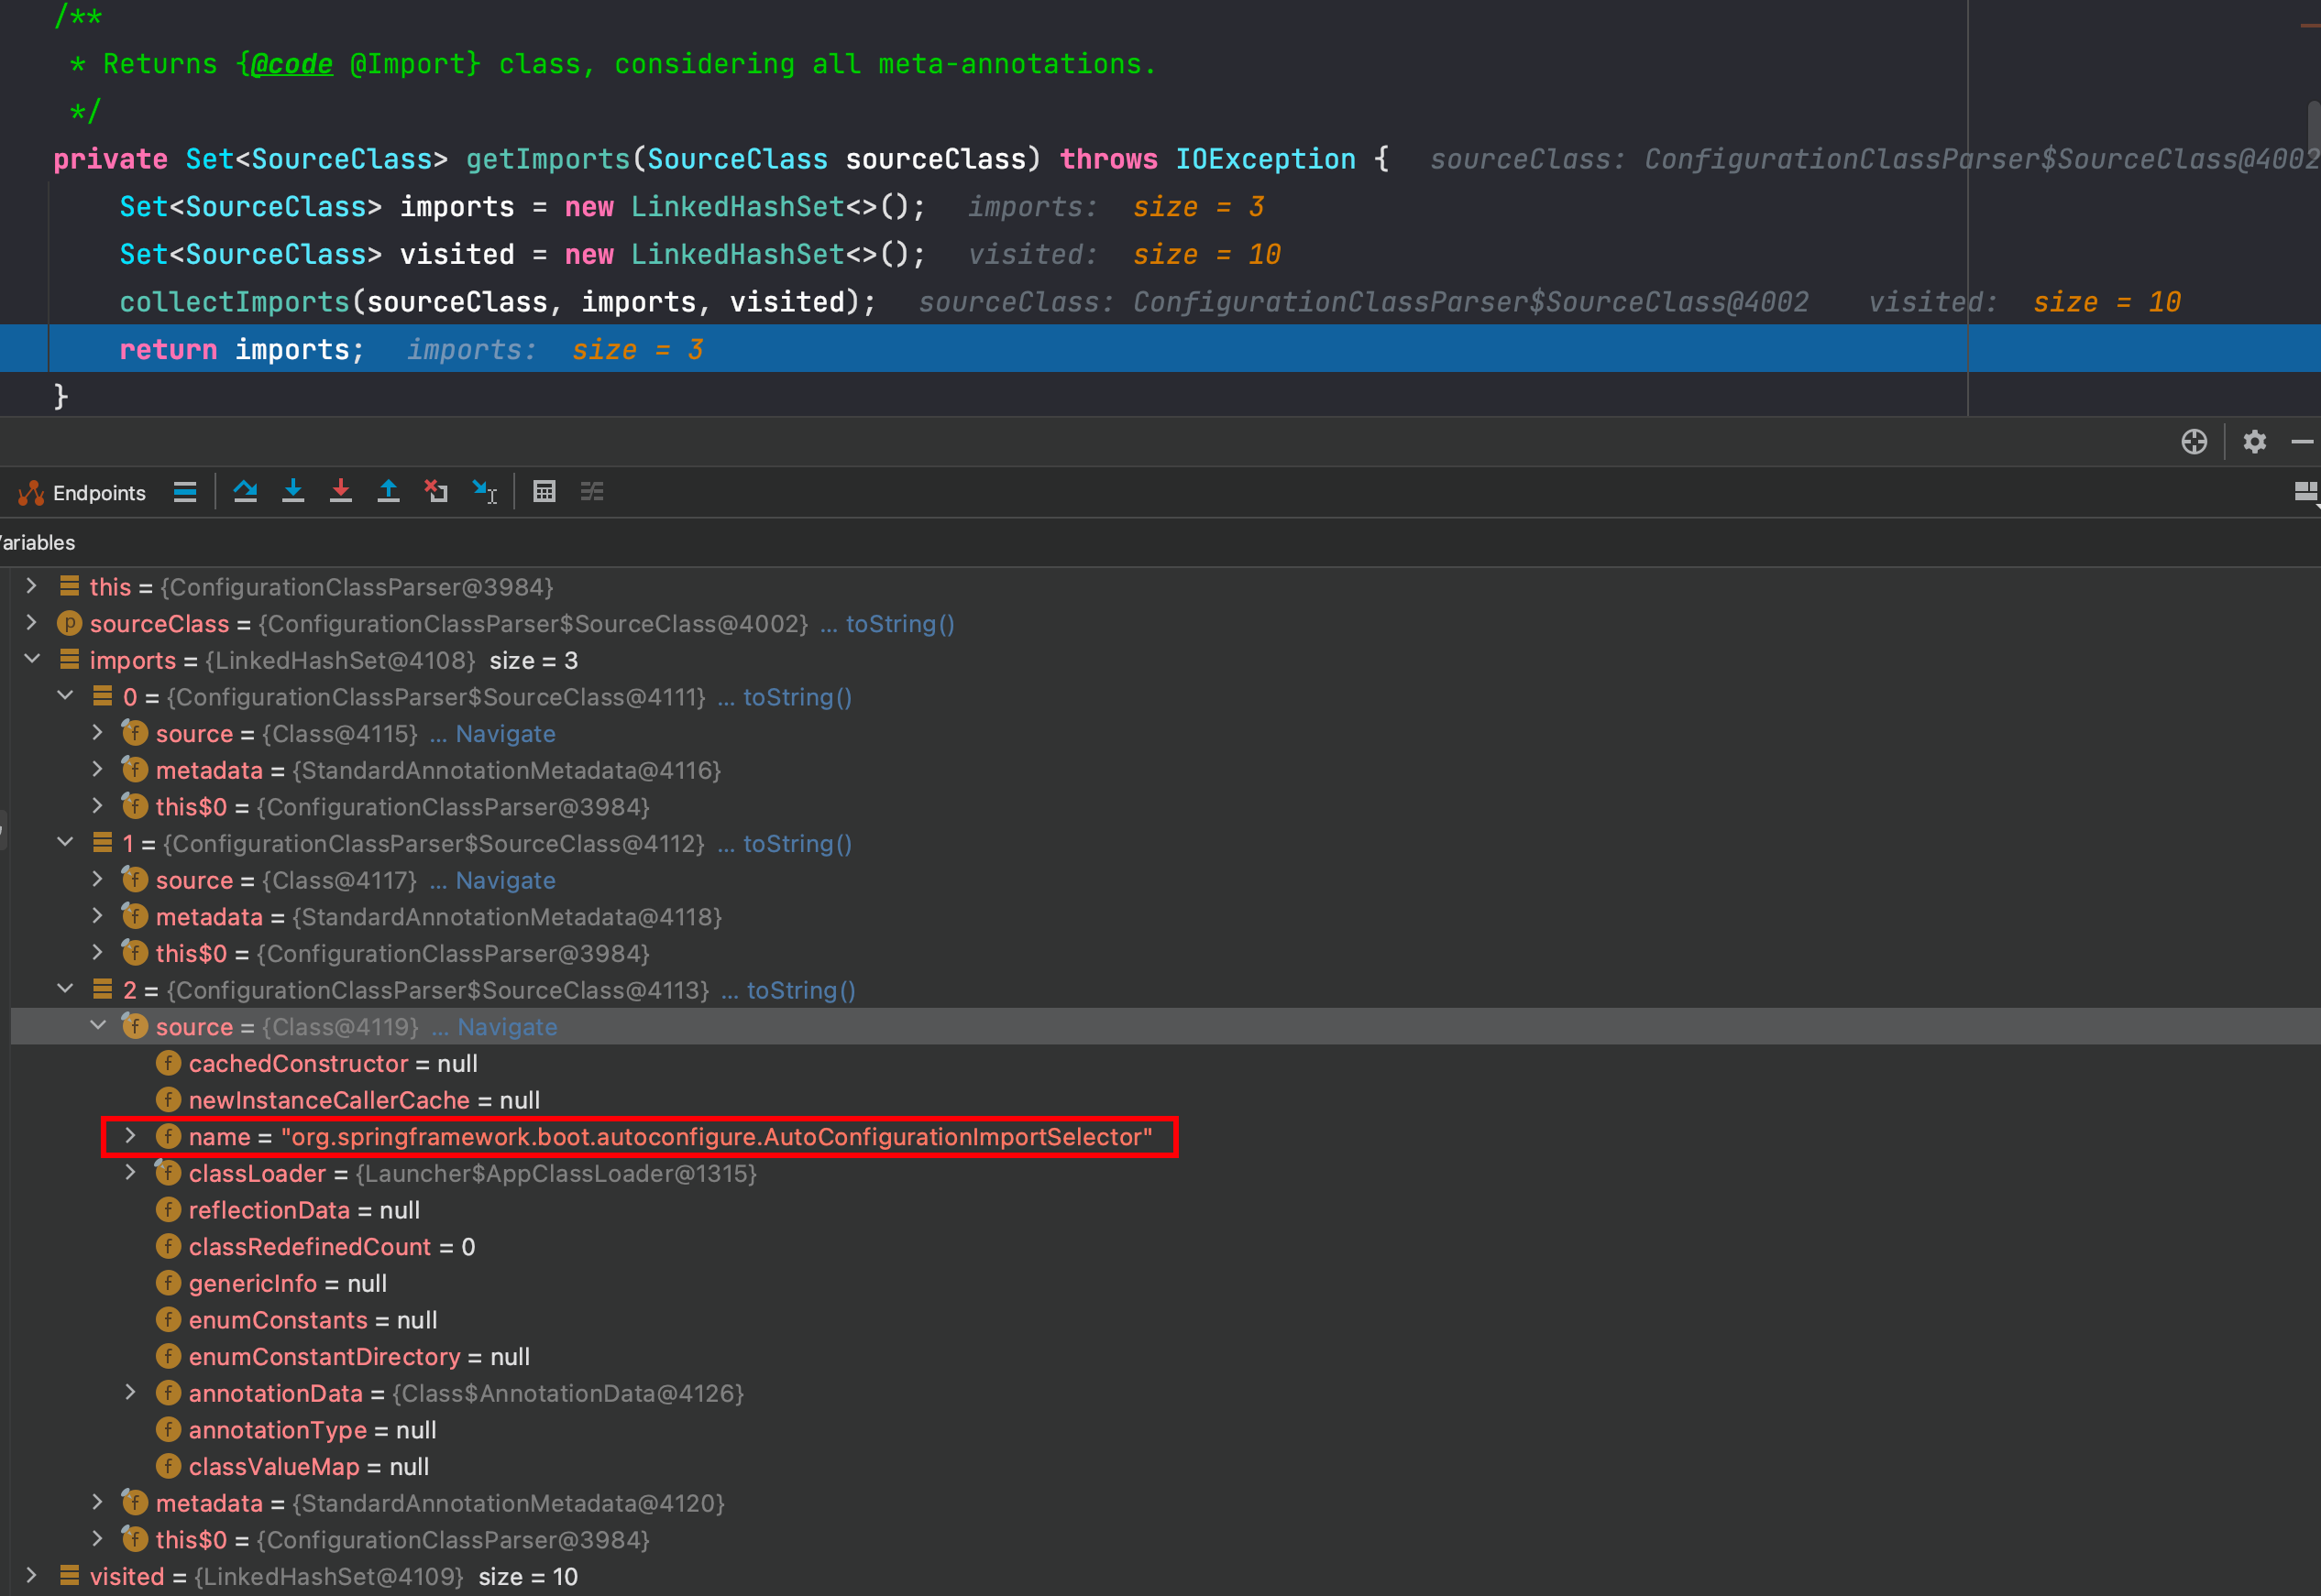
Task: Collapse source Class@4119 node
Action: point(98,1026)
